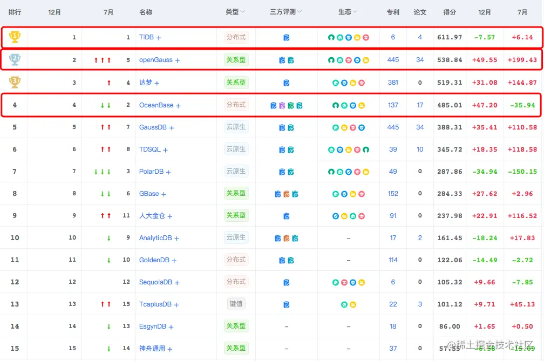Open OceanBase's patent count 137
This screenshot has width=544, height=361.
[x=393, y=105]
